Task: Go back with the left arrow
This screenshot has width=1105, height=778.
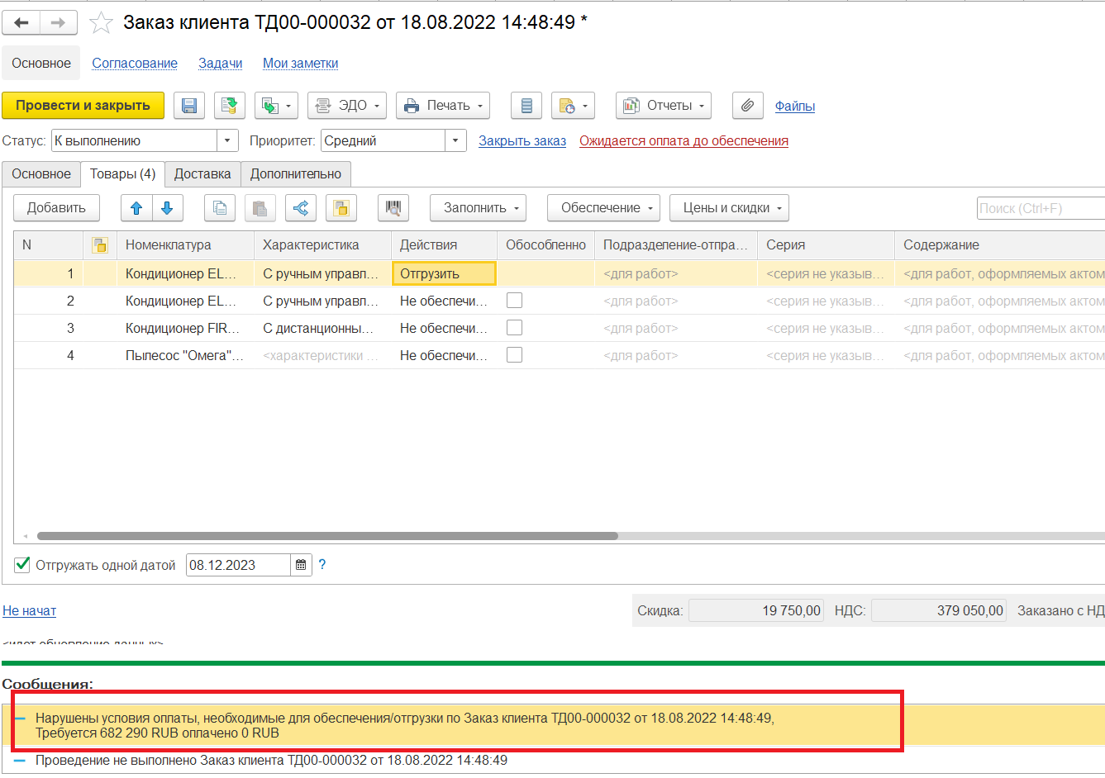Action: pyautogui.click(x=21, y=22)
